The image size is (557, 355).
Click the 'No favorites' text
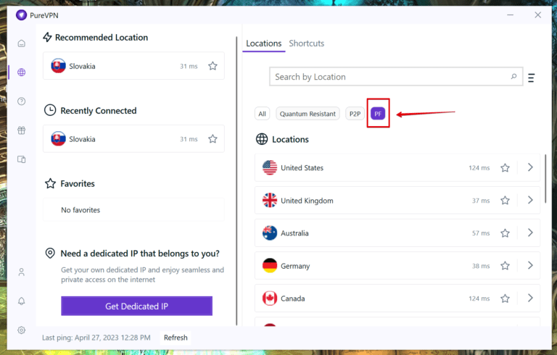pyautogui.click(x=81, y=210)
